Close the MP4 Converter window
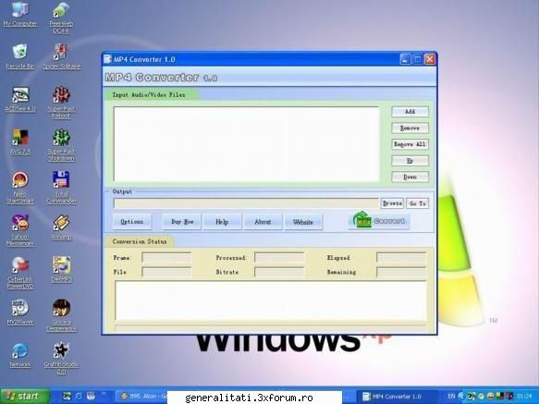Image resolution: width=539 pixels, height=404 pixels. [x=430, y=59]
